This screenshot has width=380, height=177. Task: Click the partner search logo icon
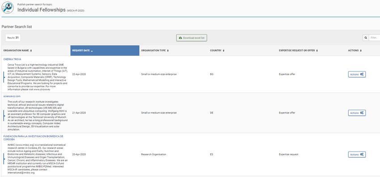coord(8,8)
